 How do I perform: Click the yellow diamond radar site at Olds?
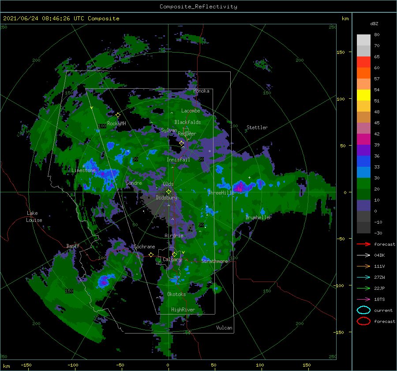pos(169,192)
